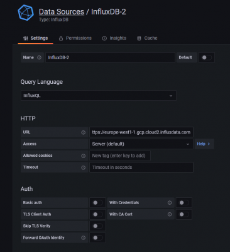Enable the Basic auth toggle
This screenshot has width=230, height=252.
(97, 203)
